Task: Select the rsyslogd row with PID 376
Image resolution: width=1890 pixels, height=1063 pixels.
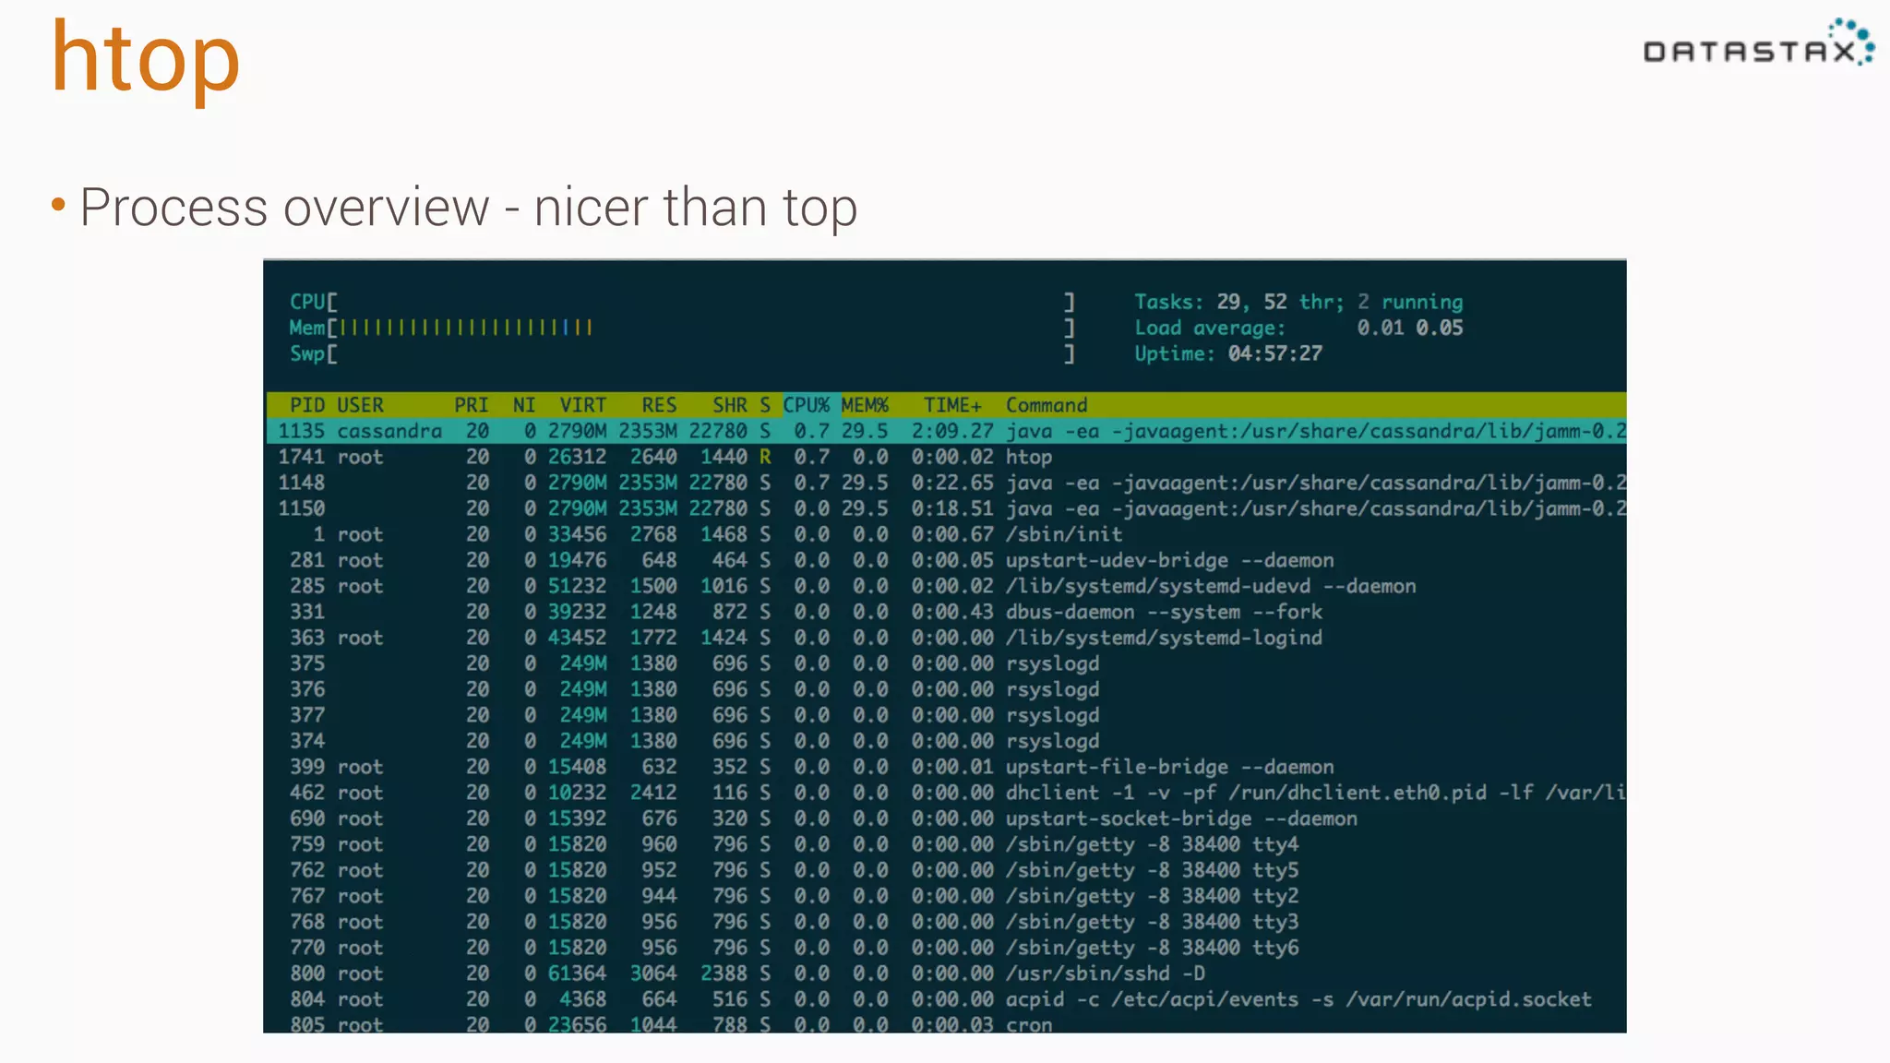Action: [946, 689]
